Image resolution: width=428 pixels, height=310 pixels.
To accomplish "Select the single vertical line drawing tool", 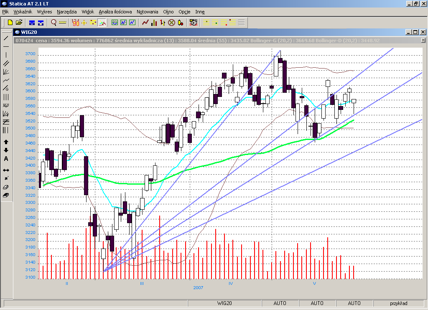I will pyautogui.click(x=6, y=55).
